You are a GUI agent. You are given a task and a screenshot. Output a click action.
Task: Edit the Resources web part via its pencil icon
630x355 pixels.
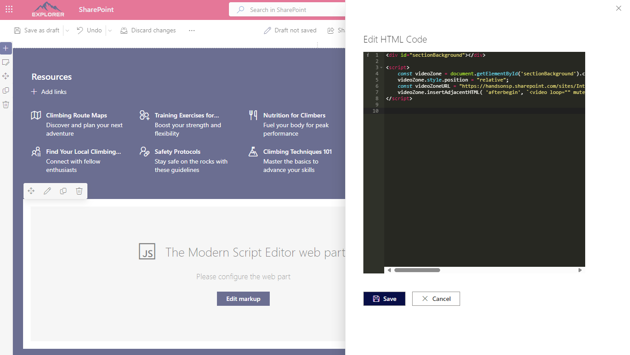tap(47, 191)
